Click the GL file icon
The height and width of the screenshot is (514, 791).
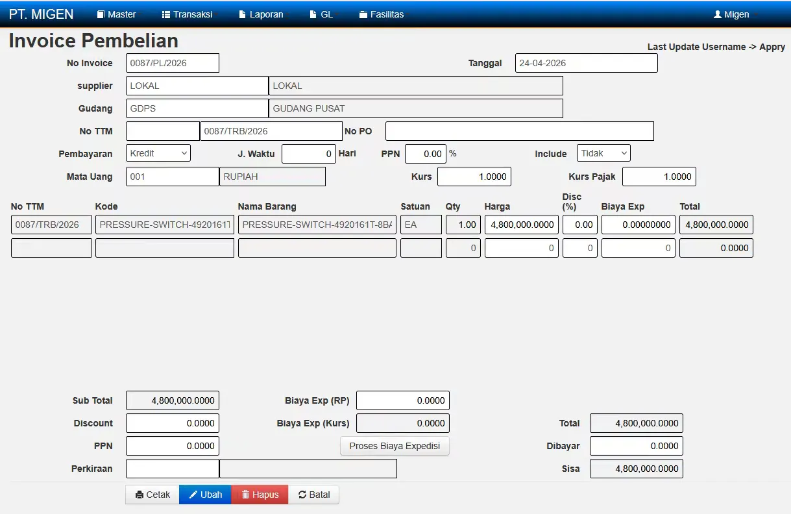(x=313, y=14)
